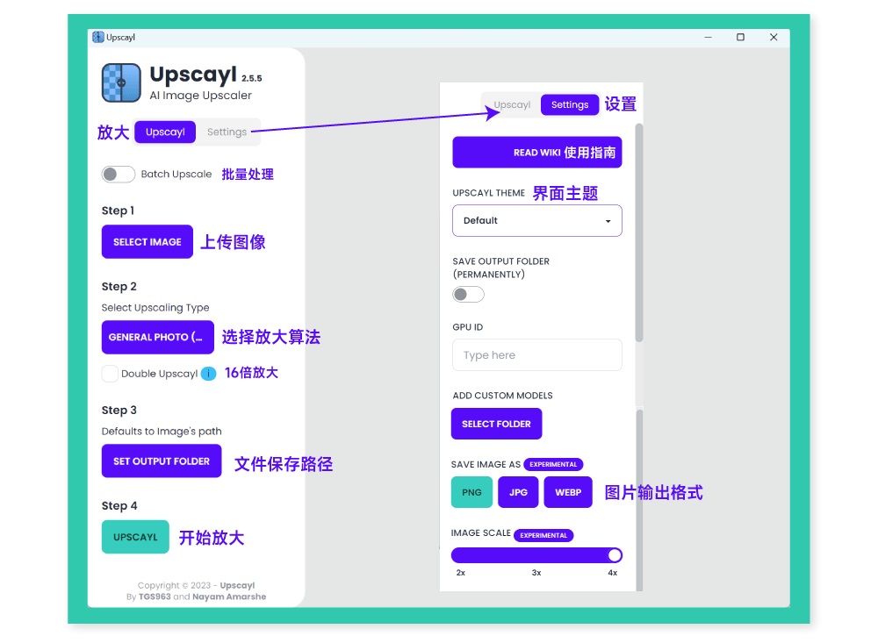
Task: Click the Experimental badge next to Save Image As
Action: [553, 464]
